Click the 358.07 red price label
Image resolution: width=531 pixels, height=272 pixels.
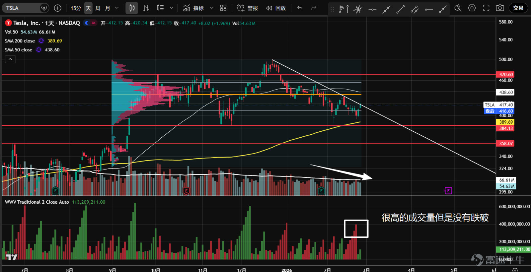(x=505, y=143)
